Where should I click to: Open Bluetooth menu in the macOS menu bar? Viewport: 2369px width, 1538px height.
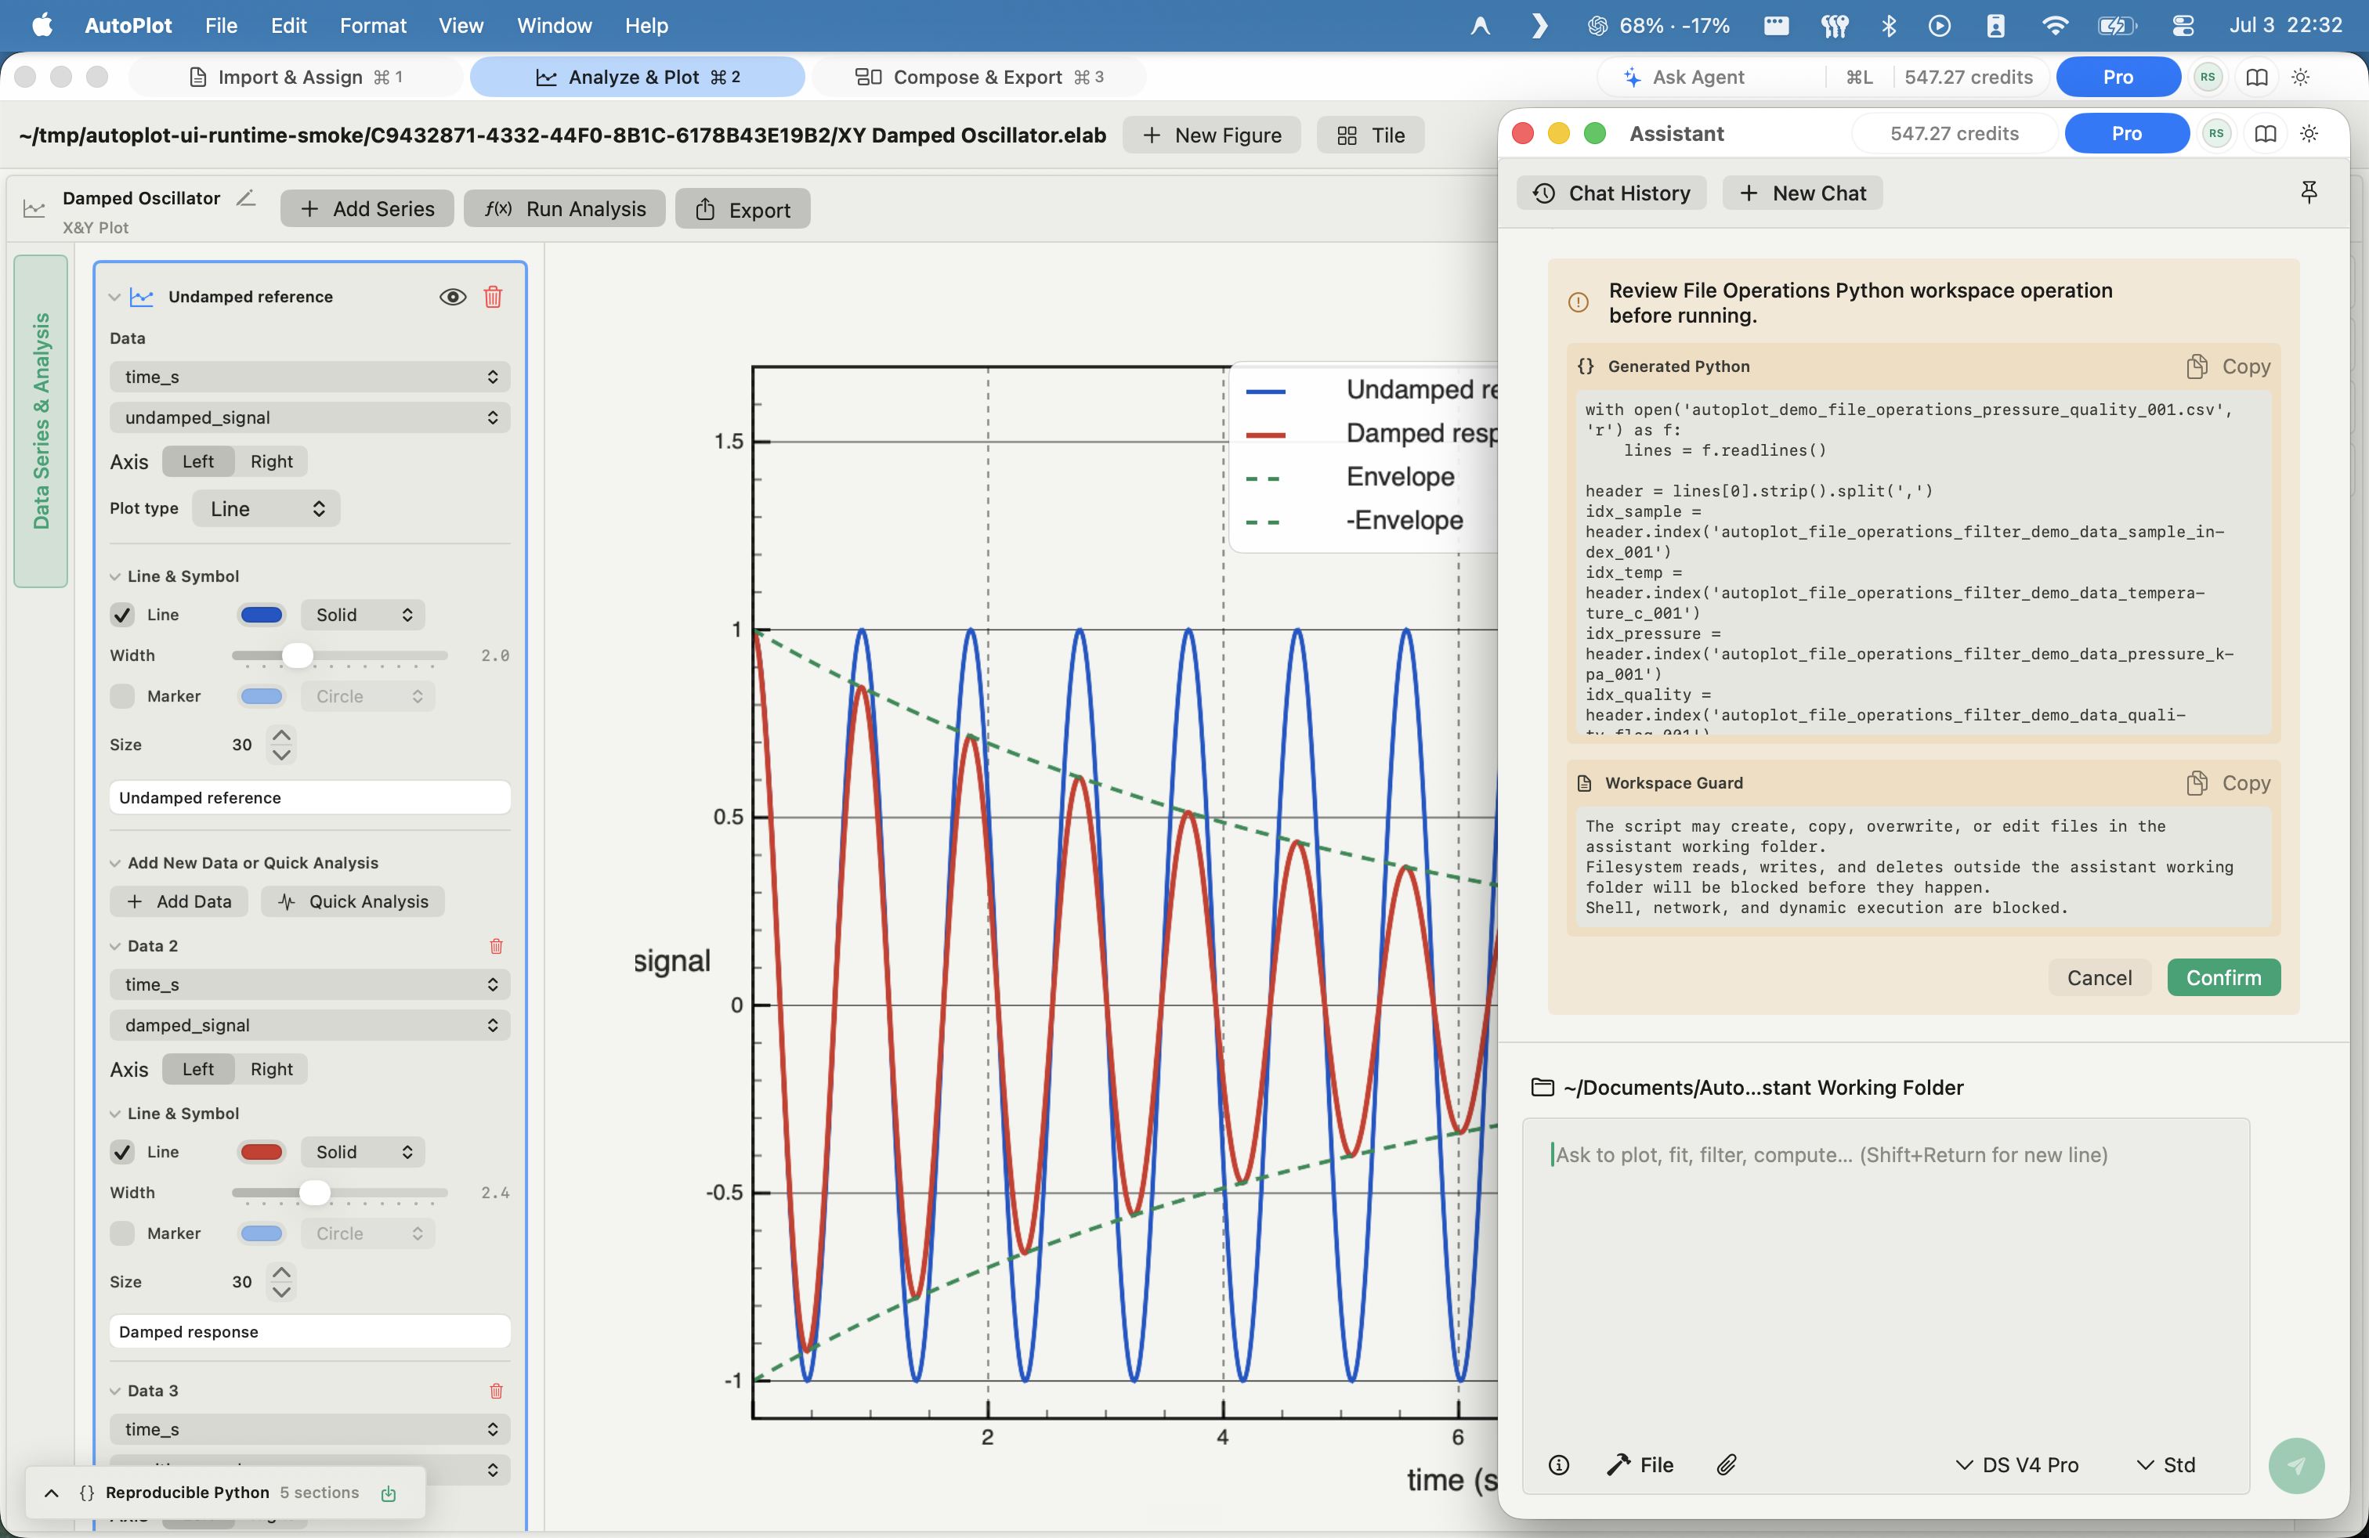pyautogui.click(x=1888, y=25)
